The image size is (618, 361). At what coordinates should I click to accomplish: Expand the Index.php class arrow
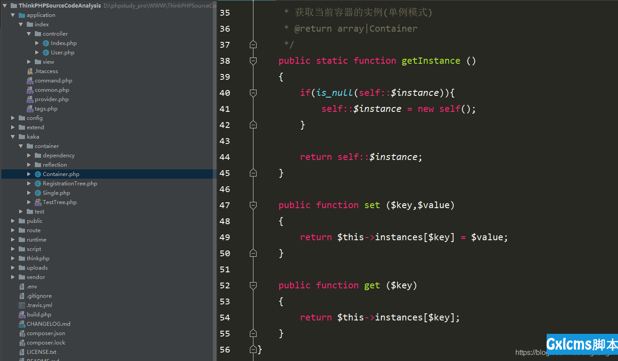tap(37, 43)
